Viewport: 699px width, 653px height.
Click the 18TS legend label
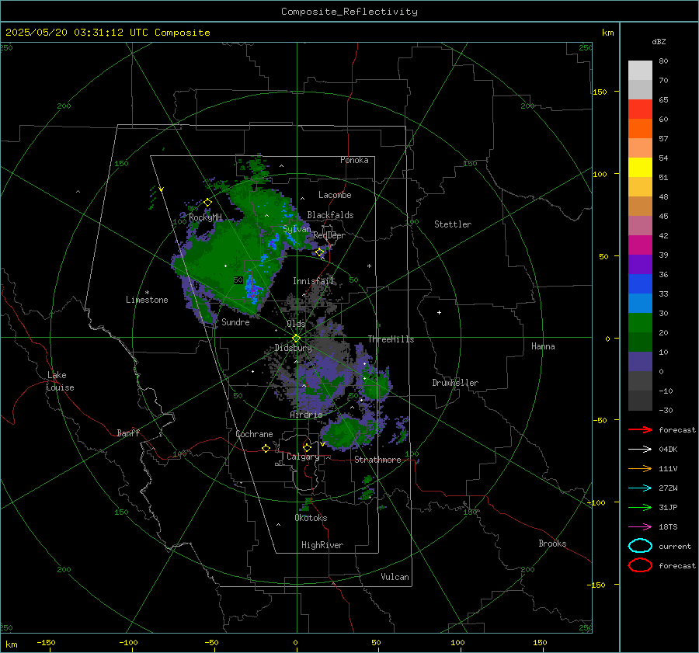[x=668, y=527]
